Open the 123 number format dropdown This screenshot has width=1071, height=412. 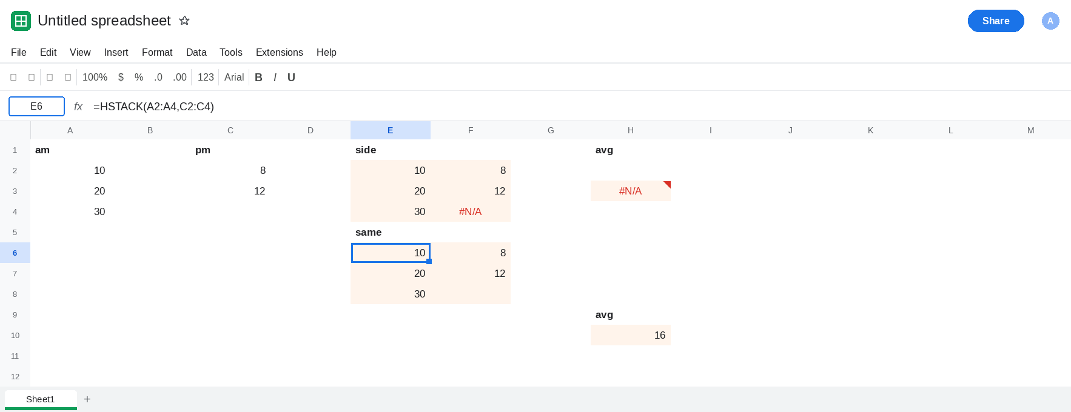tap(206, 78)
